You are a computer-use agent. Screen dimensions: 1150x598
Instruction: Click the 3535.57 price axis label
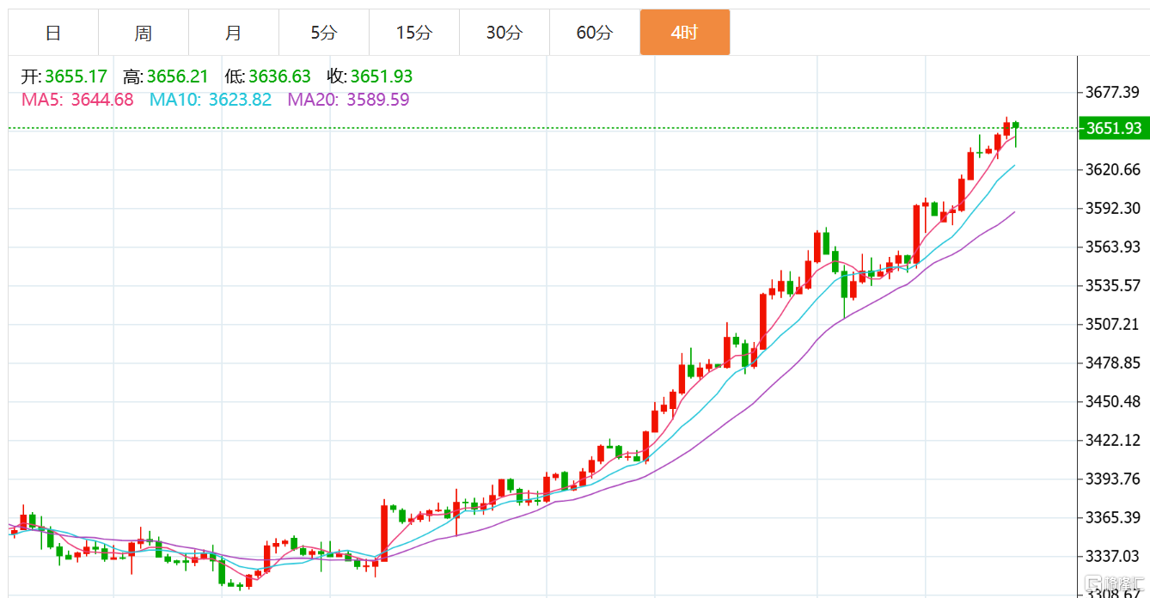(1113, 285)
